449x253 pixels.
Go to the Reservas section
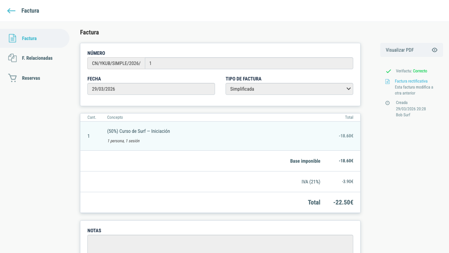pos(35,78)
